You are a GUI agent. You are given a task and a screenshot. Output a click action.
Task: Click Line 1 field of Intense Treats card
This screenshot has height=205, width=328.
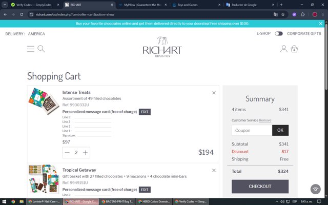pos(93,117)
